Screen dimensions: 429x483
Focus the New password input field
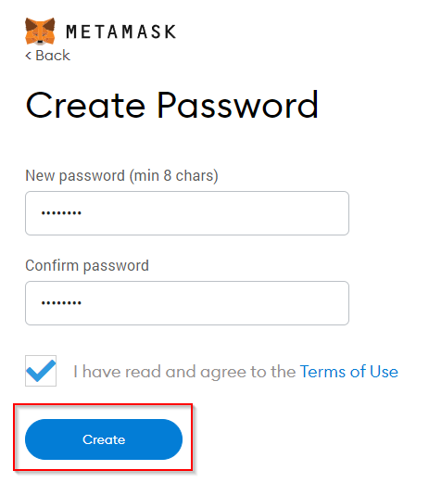[x=187, y=213]
